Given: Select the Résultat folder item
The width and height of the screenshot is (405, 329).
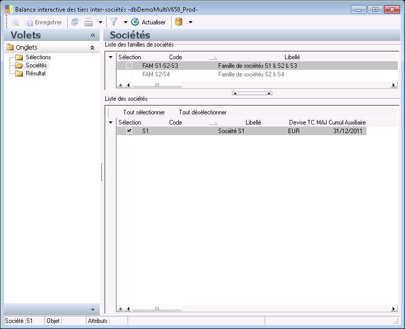Looking at the screenshot, I should pos(35,73).
